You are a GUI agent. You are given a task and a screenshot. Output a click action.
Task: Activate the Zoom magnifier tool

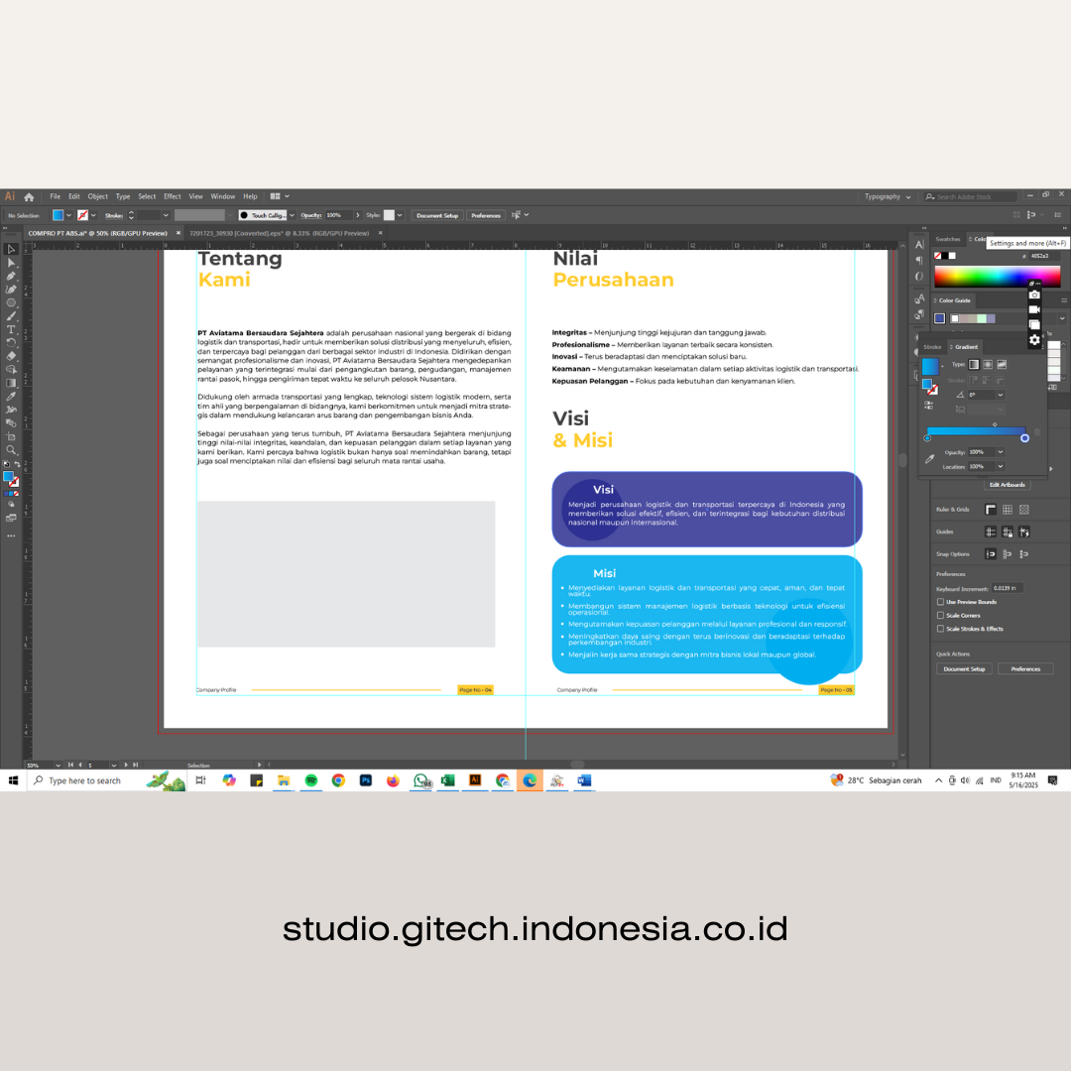[11, 449]
